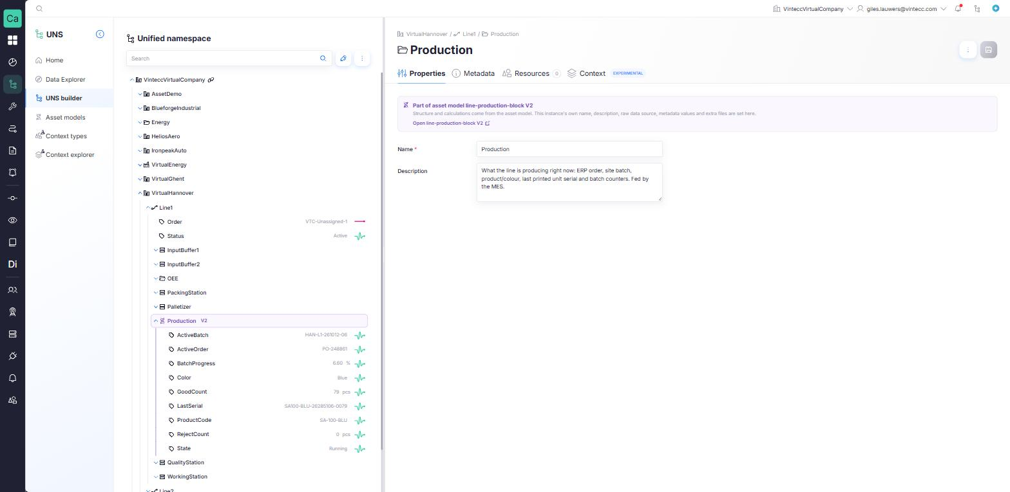
Task: Click the Description text area
Action: tap(569, 182)
